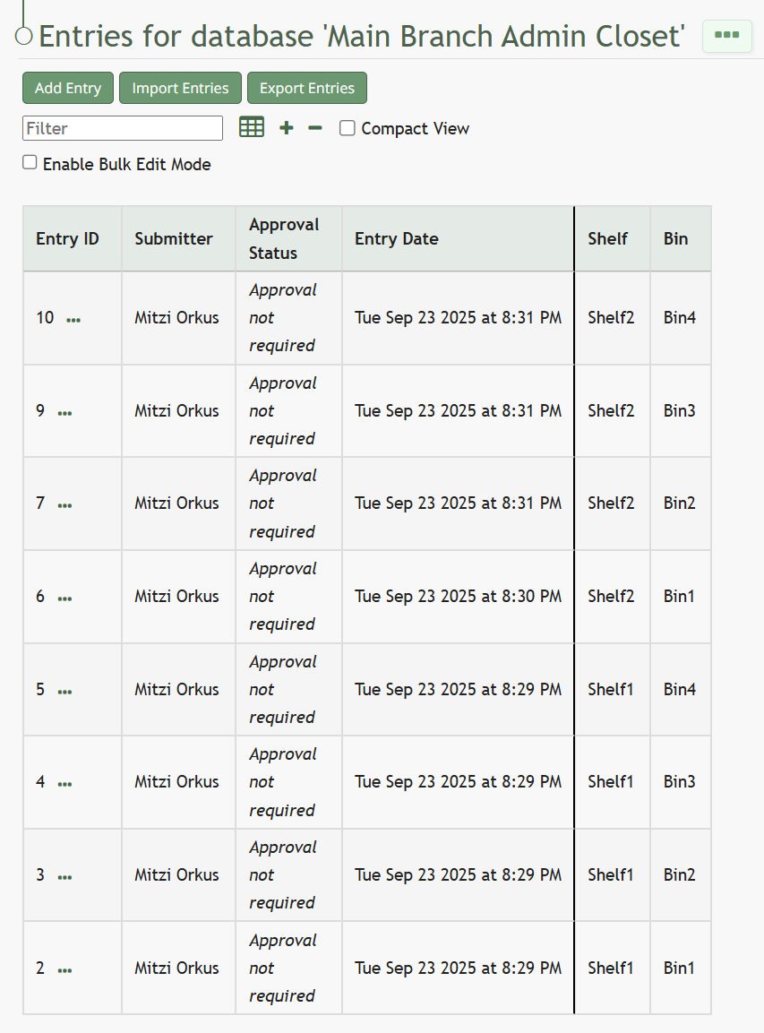The height and width of the screenshot is (1033, 764).
Task: Tick Enable Bulk Edit Mode checkbox
Action: tap(30, 162)
